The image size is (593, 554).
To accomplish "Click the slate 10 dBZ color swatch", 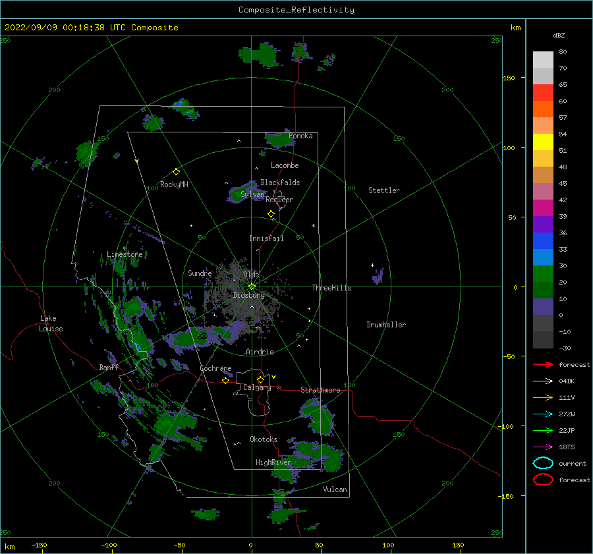I will pos(543,306).
